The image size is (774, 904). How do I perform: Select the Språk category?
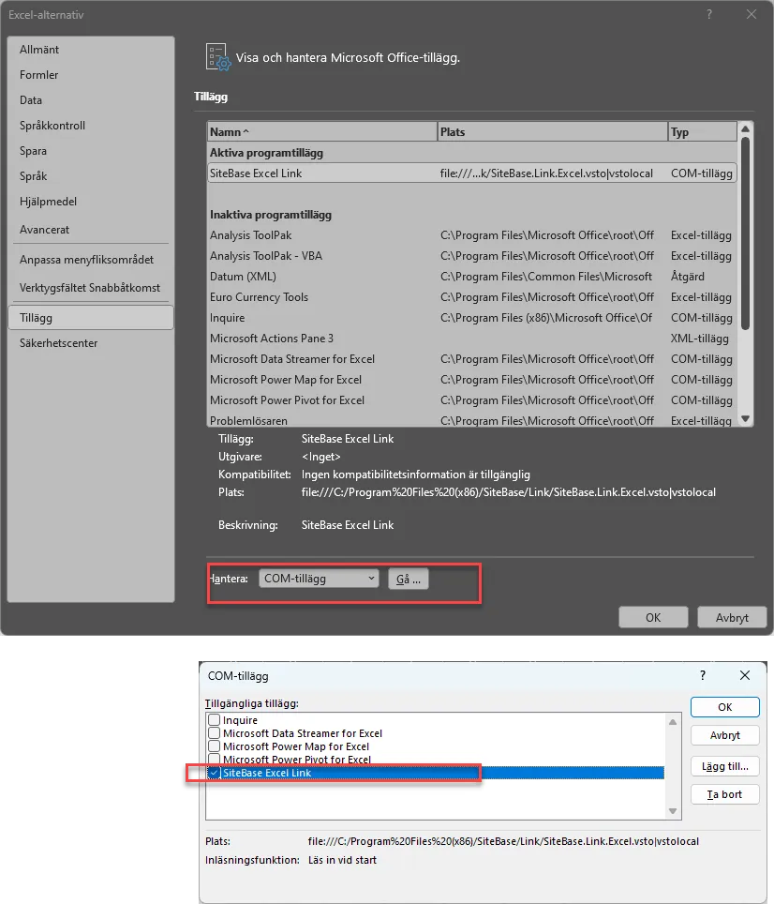pos(91,176)
